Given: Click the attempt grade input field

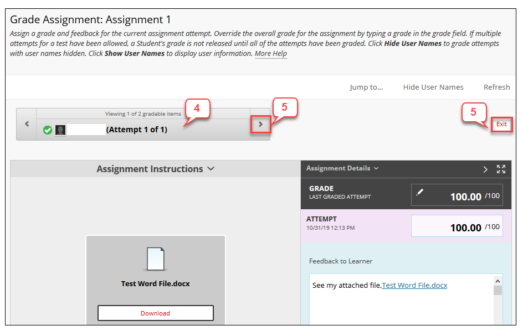Looking at the screenshot, I should pyautogui.click(x=457, y=226).
